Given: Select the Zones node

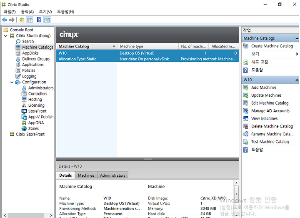Looking at the screenshot, I should (33, 128).
